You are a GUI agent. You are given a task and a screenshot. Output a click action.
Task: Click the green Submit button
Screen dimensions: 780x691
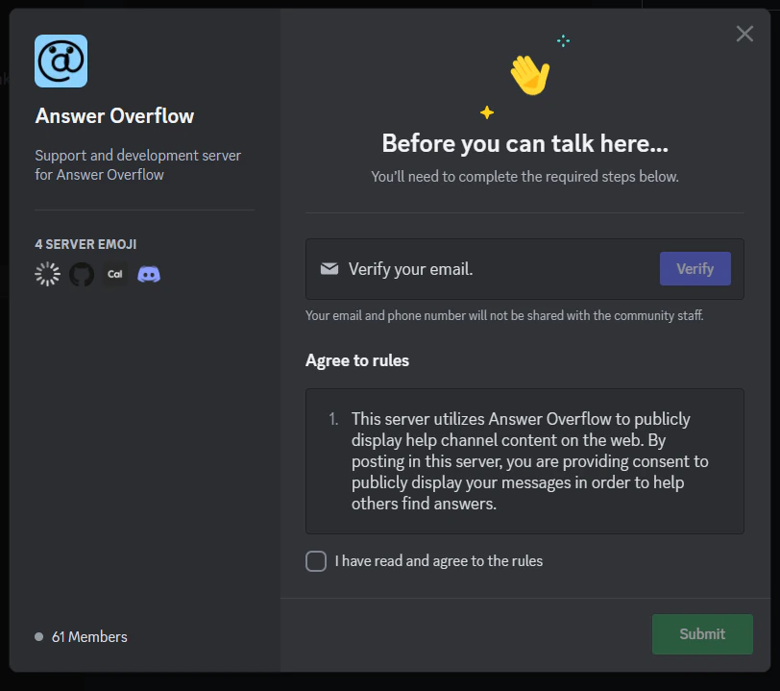point(702,633)
